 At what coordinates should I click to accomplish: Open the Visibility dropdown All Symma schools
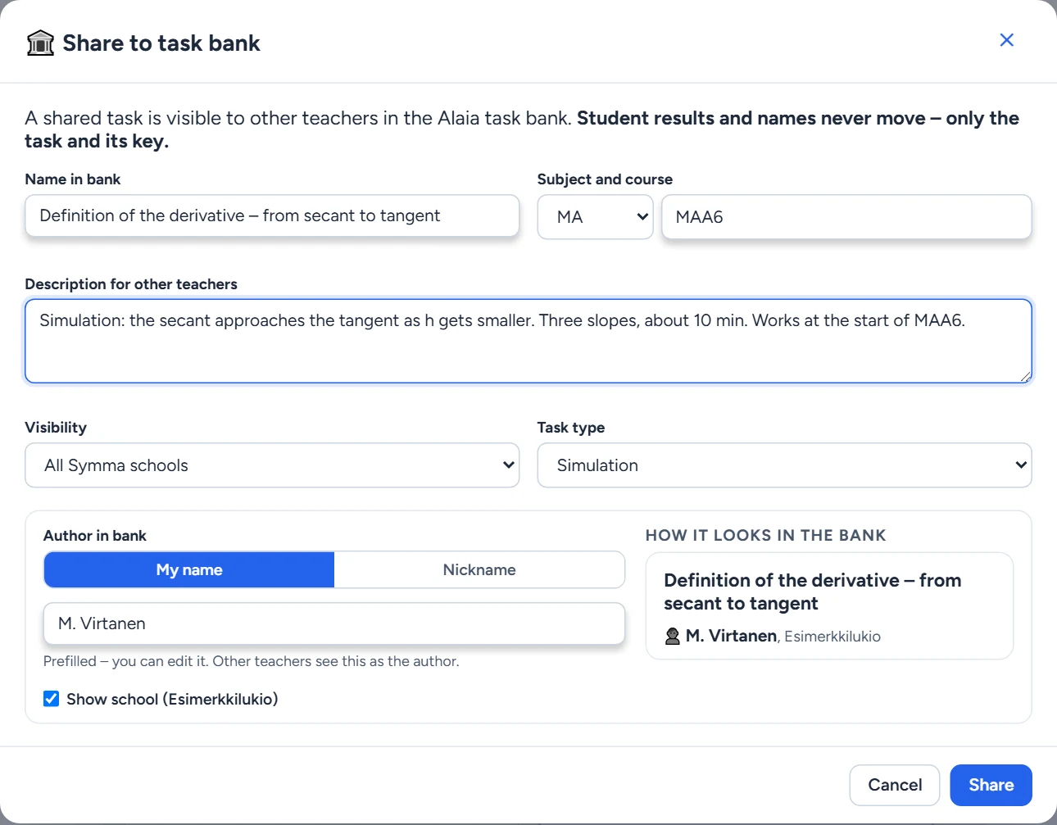272,465
